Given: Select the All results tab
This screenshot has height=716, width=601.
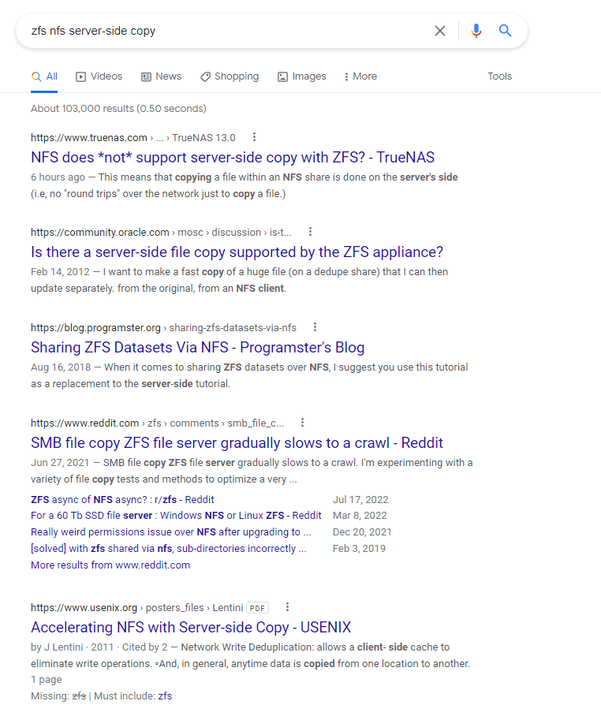Looking at the screenshot, I should 44,76.
